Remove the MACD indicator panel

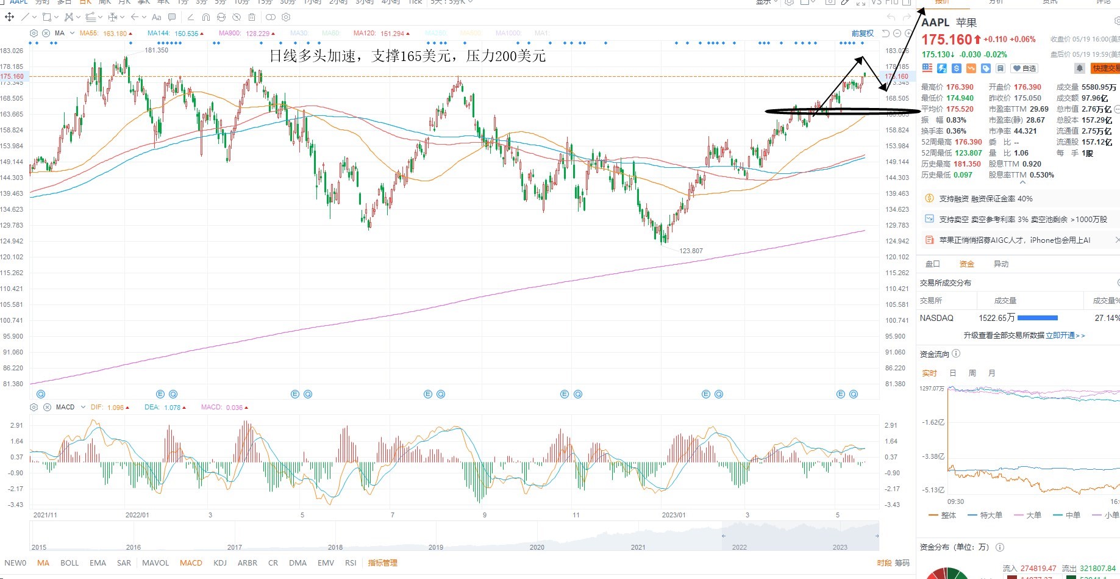click(47, 407)
